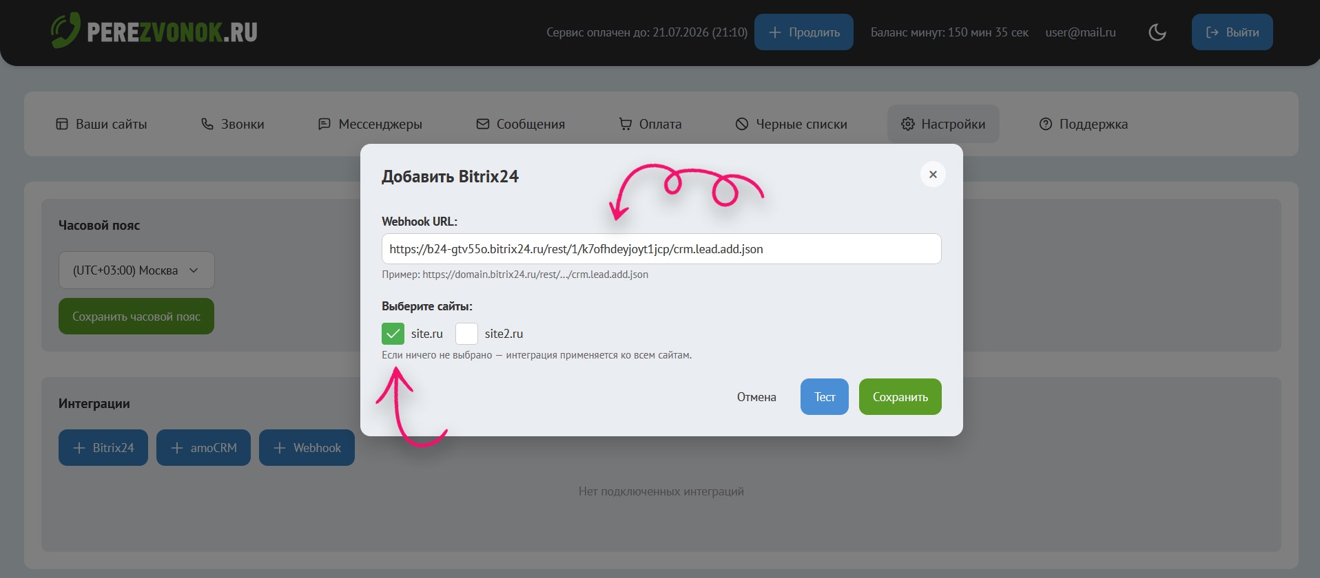Click the Продлить plus button

[803, 32]
